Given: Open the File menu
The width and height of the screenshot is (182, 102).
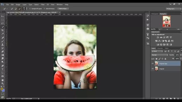Looking at the screenshot, I should (7, 5).
